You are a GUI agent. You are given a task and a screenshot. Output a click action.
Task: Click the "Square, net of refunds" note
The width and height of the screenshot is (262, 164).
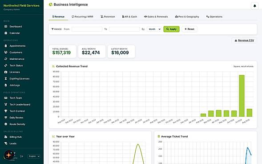click(x=243, y=66)
